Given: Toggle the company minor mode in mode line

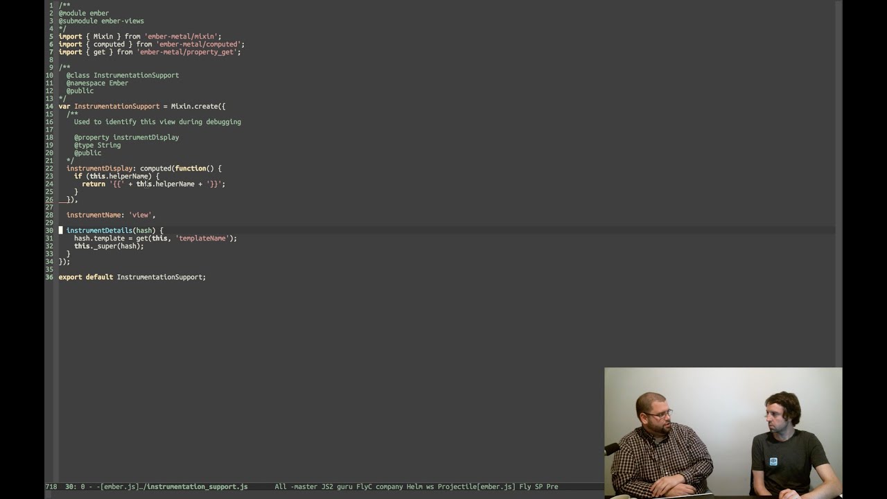Looking at the screenshot, I should pyautogui.click(x=389, y=487).
